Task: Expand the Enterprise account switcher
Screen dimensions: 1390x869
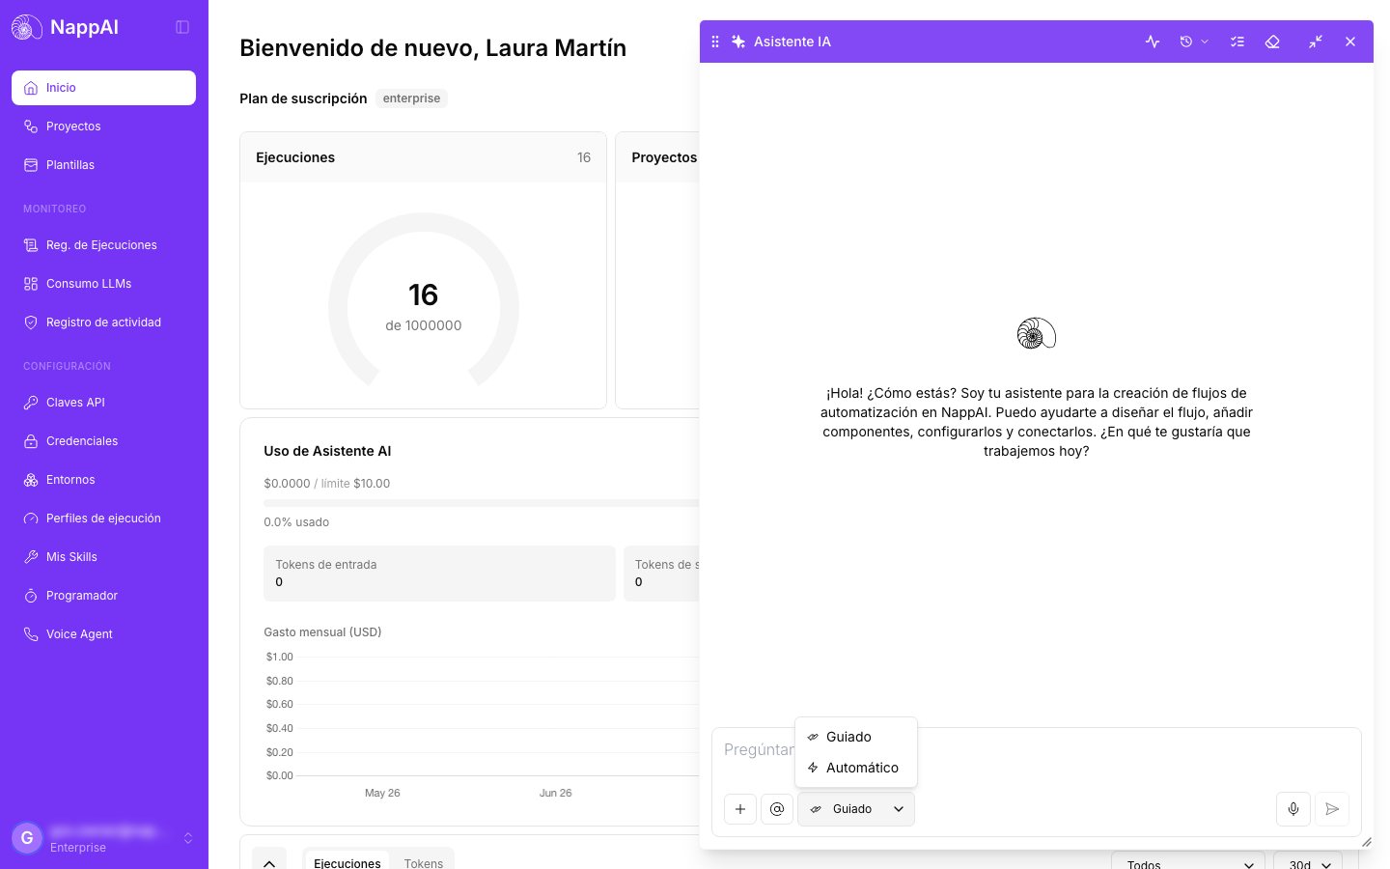Action: 103,838
